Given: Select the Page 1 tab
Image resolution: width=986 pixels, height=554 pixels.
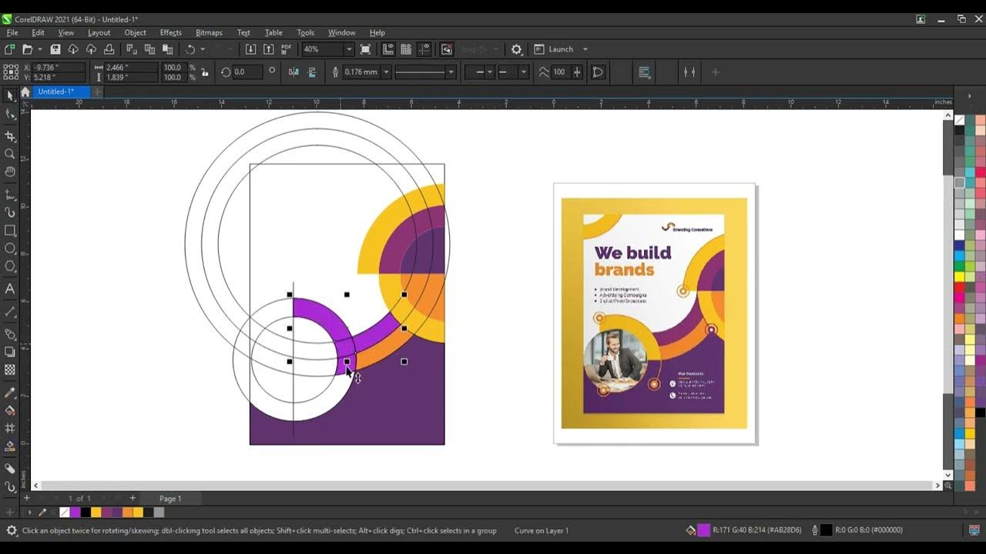Looking at the screenshot, I should coord(170,499).
